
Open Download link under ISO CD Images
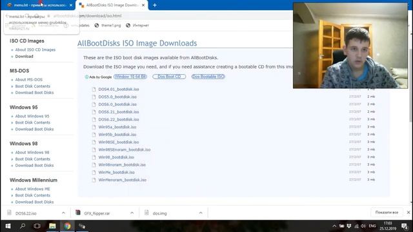point(24,56)
